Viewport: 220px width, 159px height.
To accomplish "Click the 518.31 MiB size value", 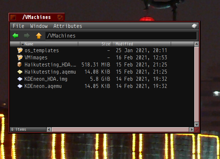I will pyautogui.click(x=96, y=65).
